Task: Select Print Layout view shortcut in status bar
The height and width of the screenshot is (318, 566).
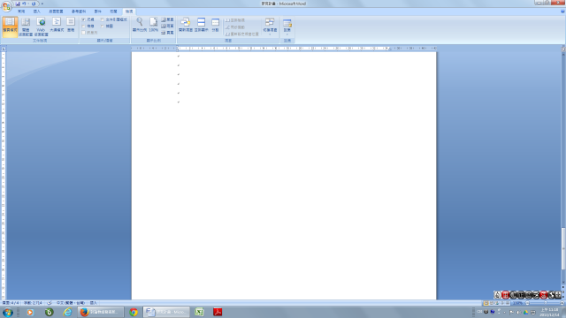Action: [486, 303]
